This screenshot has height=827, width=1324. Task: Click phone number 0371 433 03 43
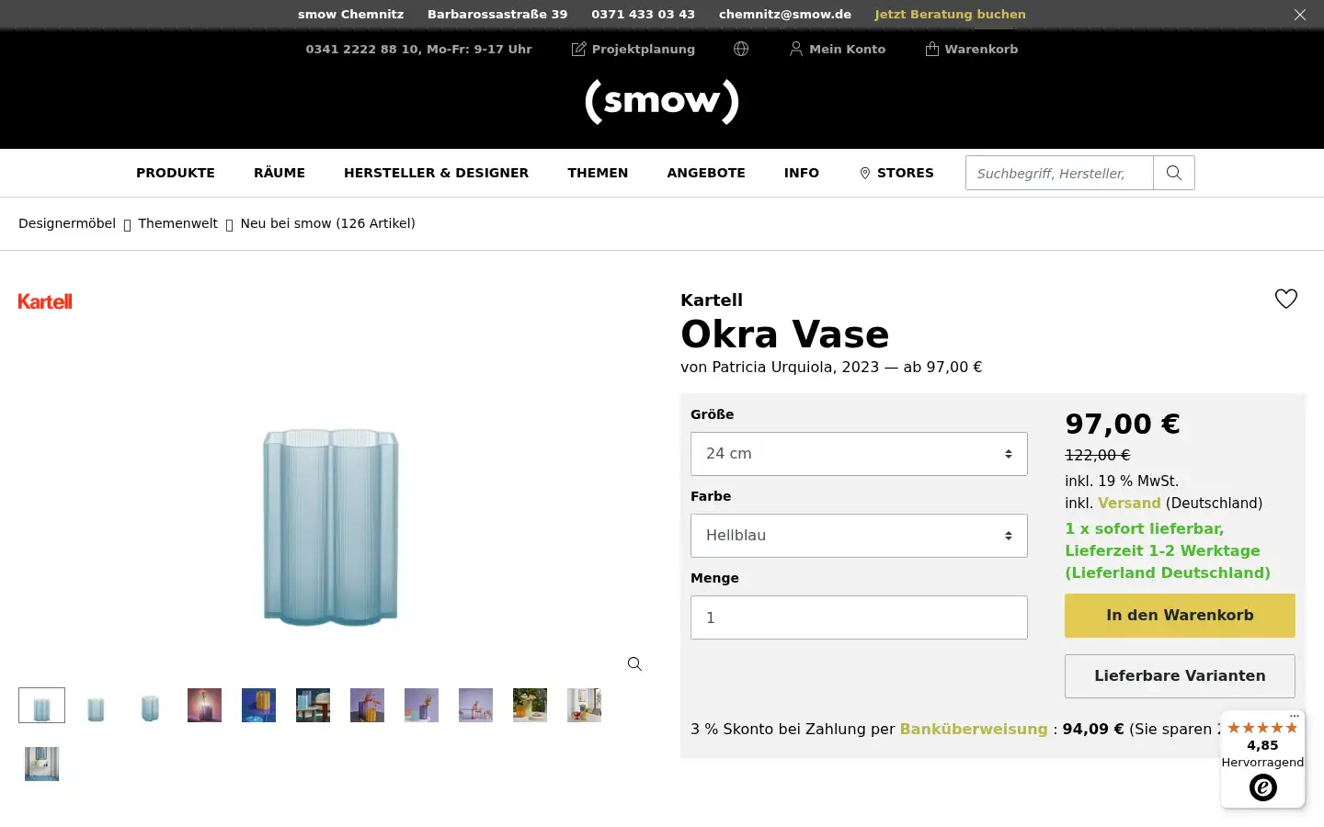(643, 15)
